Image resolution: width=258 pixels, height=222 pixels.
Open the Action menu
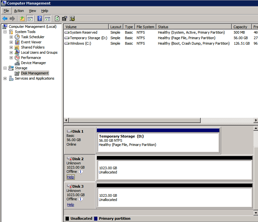pos(19,11)
